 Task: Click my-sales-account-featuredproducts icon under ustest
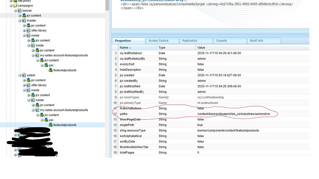(37, 110)
